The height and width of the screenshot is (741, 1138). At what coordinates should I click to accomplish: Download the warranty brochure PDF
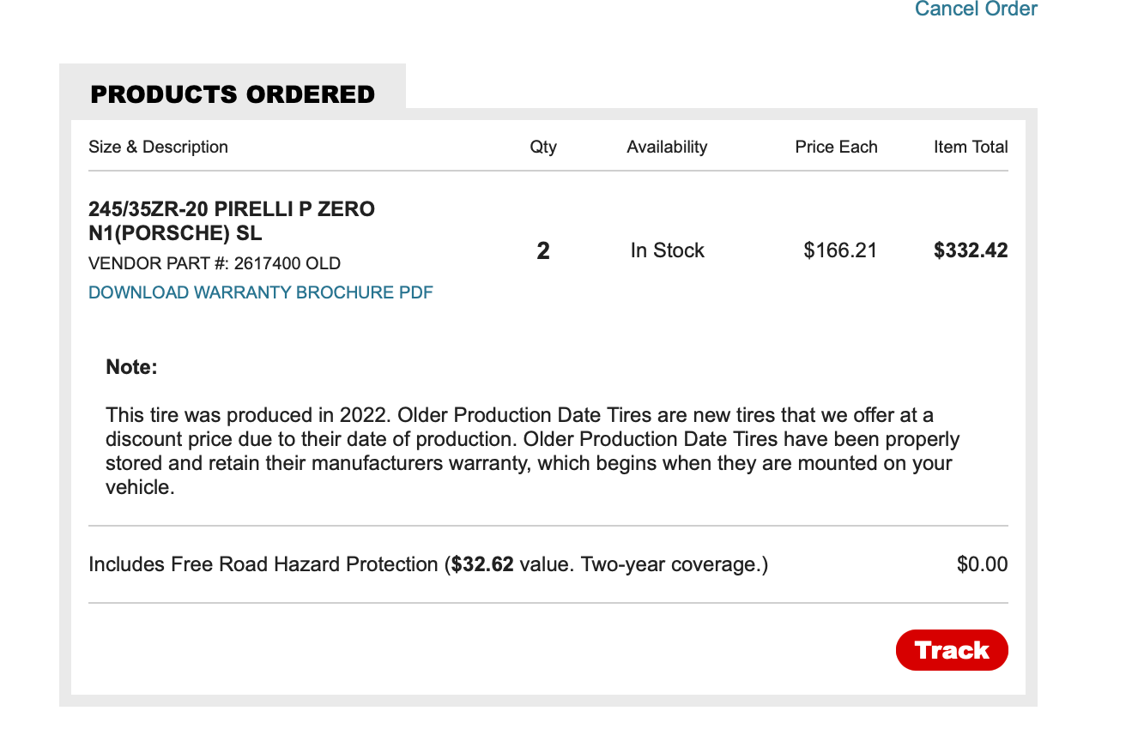pyautogui.click(x=260, y=292)
